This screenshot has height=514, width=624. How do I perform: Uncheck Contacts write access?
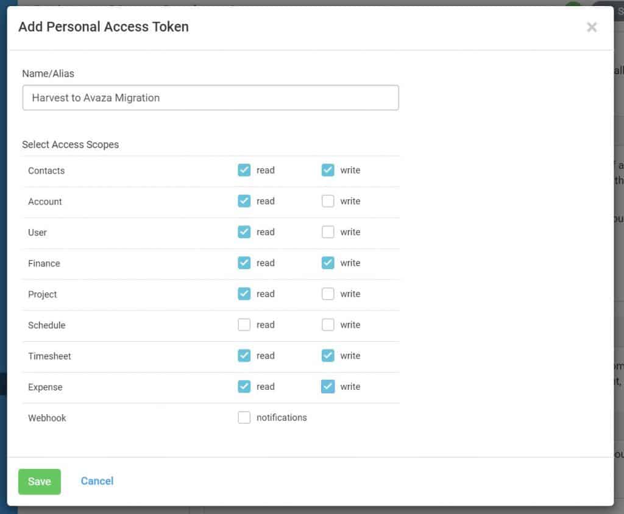click(x=328, y=170)
